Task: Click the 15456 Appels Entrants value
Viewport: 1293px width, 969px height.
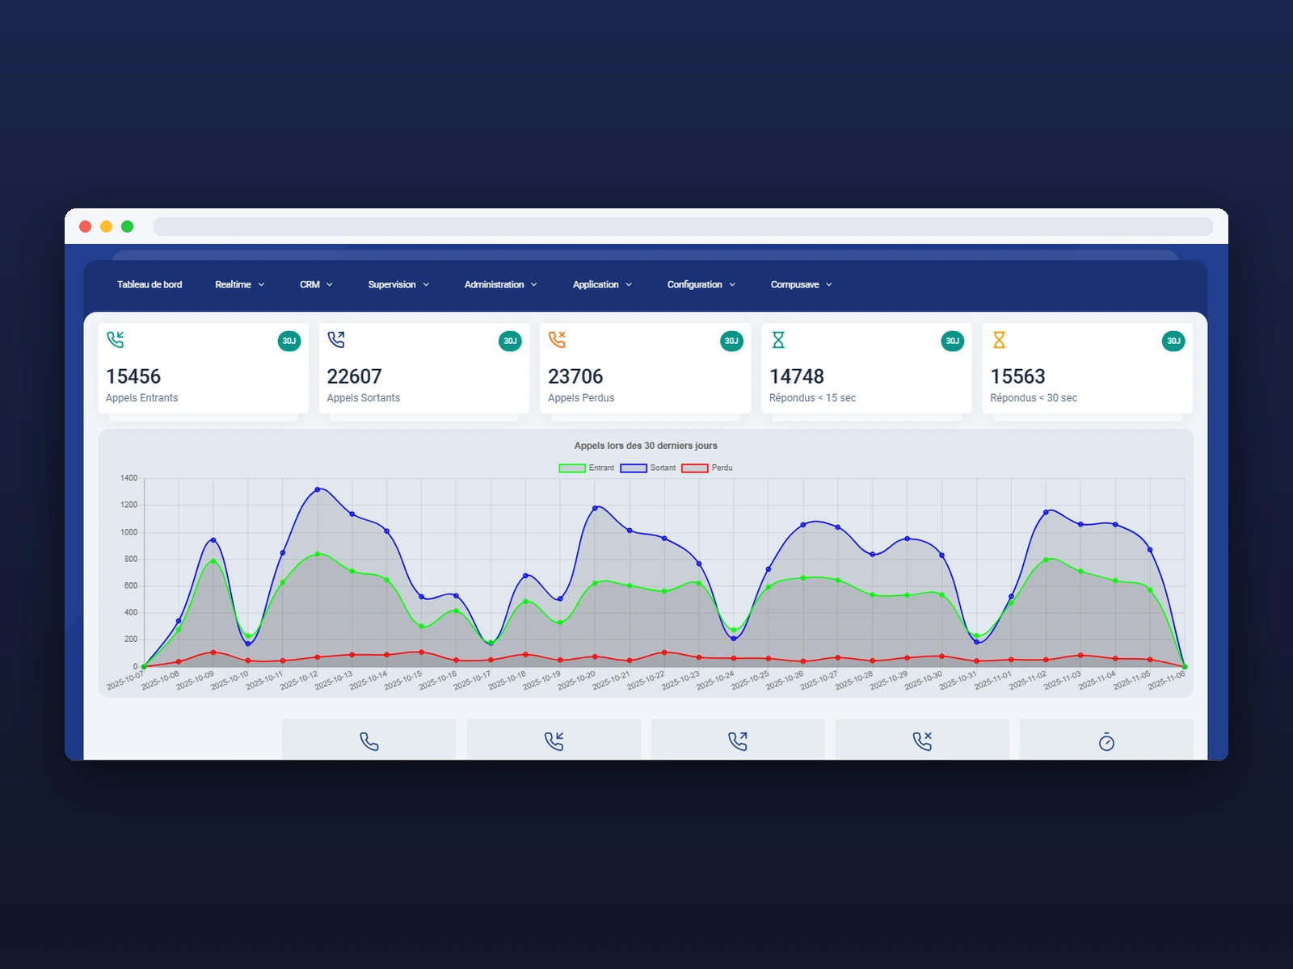Action: pyautogui.click(x=133, y=376)
